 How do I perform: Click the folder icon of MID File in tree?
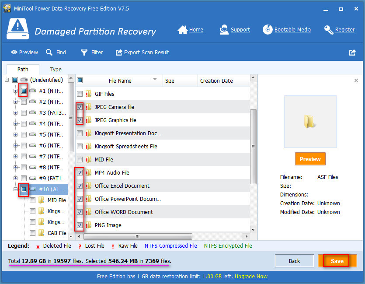42,200
